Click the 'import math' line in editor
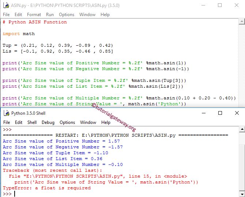This screenshot has width=245, height=197. [x=19, y=34]
